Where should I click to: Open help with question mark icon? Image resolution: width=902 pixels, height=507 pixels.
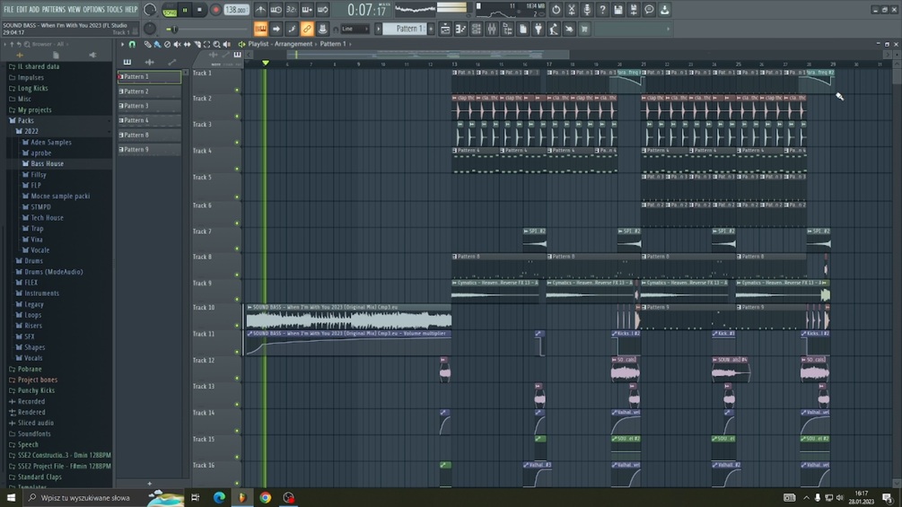602,10
